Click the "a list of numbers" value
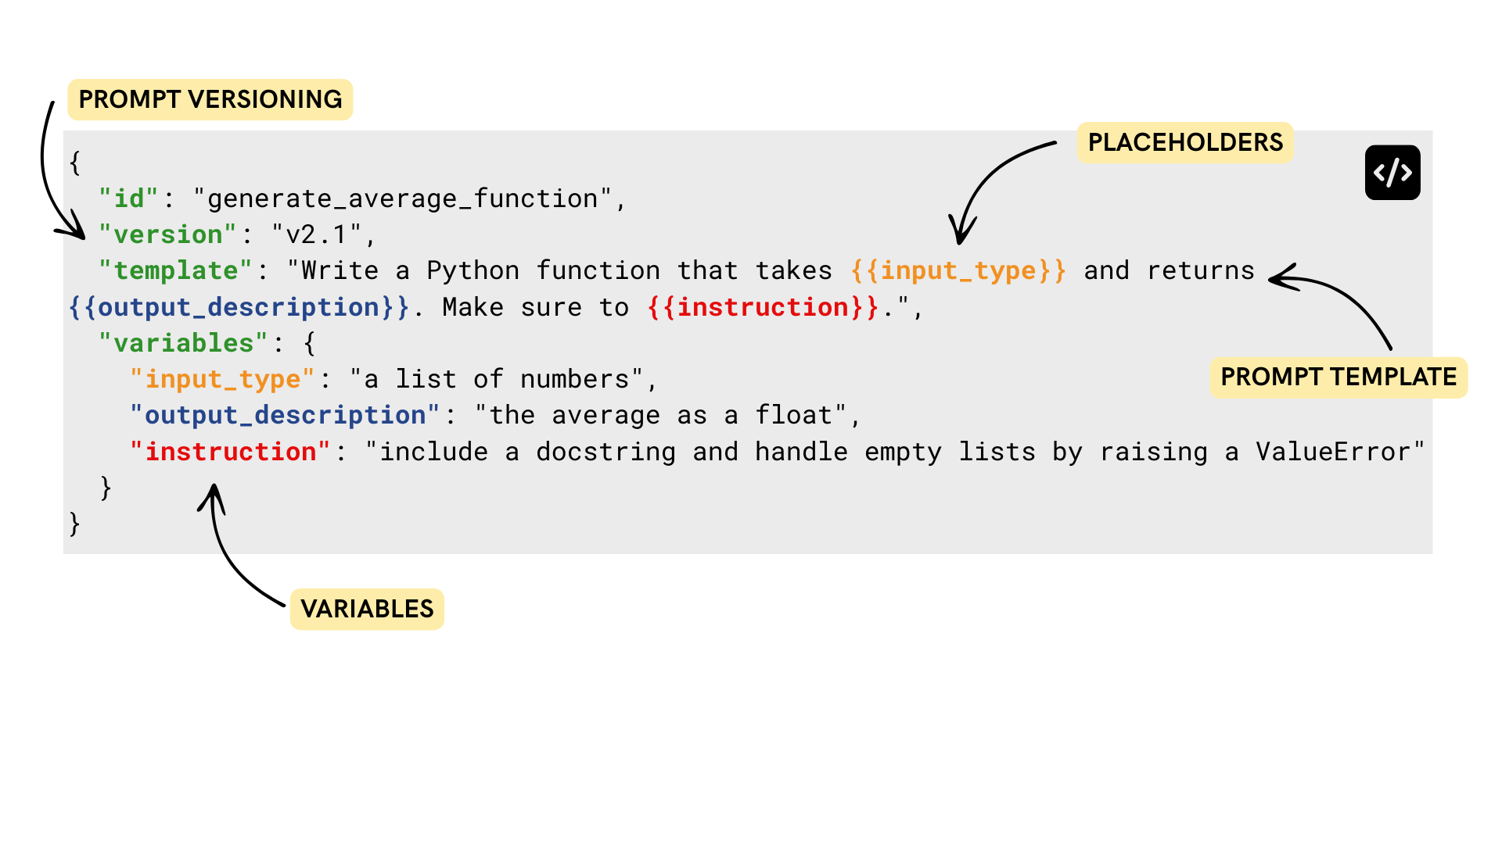Screen dimensions: 1502x844 coord(496,380)
